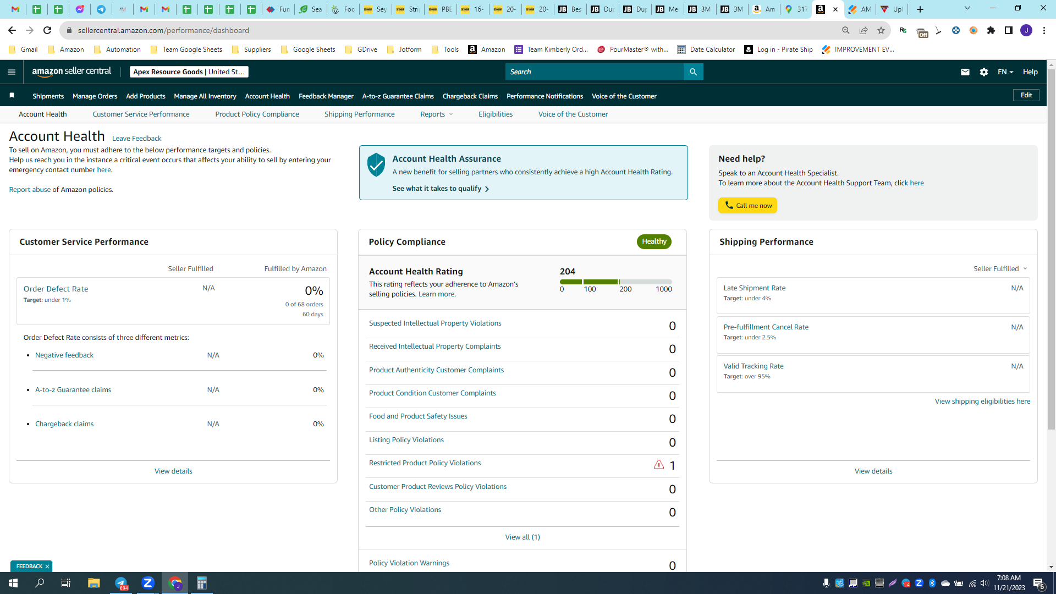The height and width of the screenshot is (594, 1056).
Task: Click the taskbar clock showing 7:08 AM
Action: click(1009, 583)
